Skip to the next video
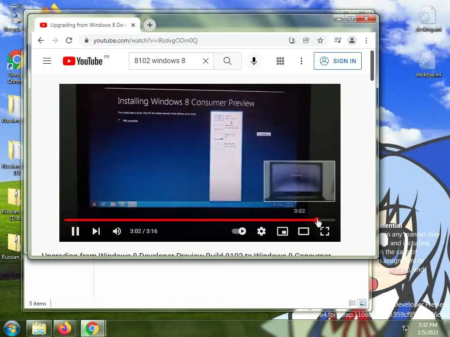This screenshot has height=337, width=450. click(x=96, y=231)
